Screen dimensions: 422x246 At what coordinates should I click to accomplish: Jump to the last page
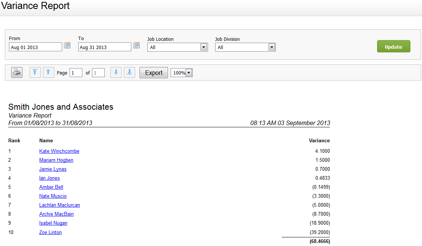[129, 72]
